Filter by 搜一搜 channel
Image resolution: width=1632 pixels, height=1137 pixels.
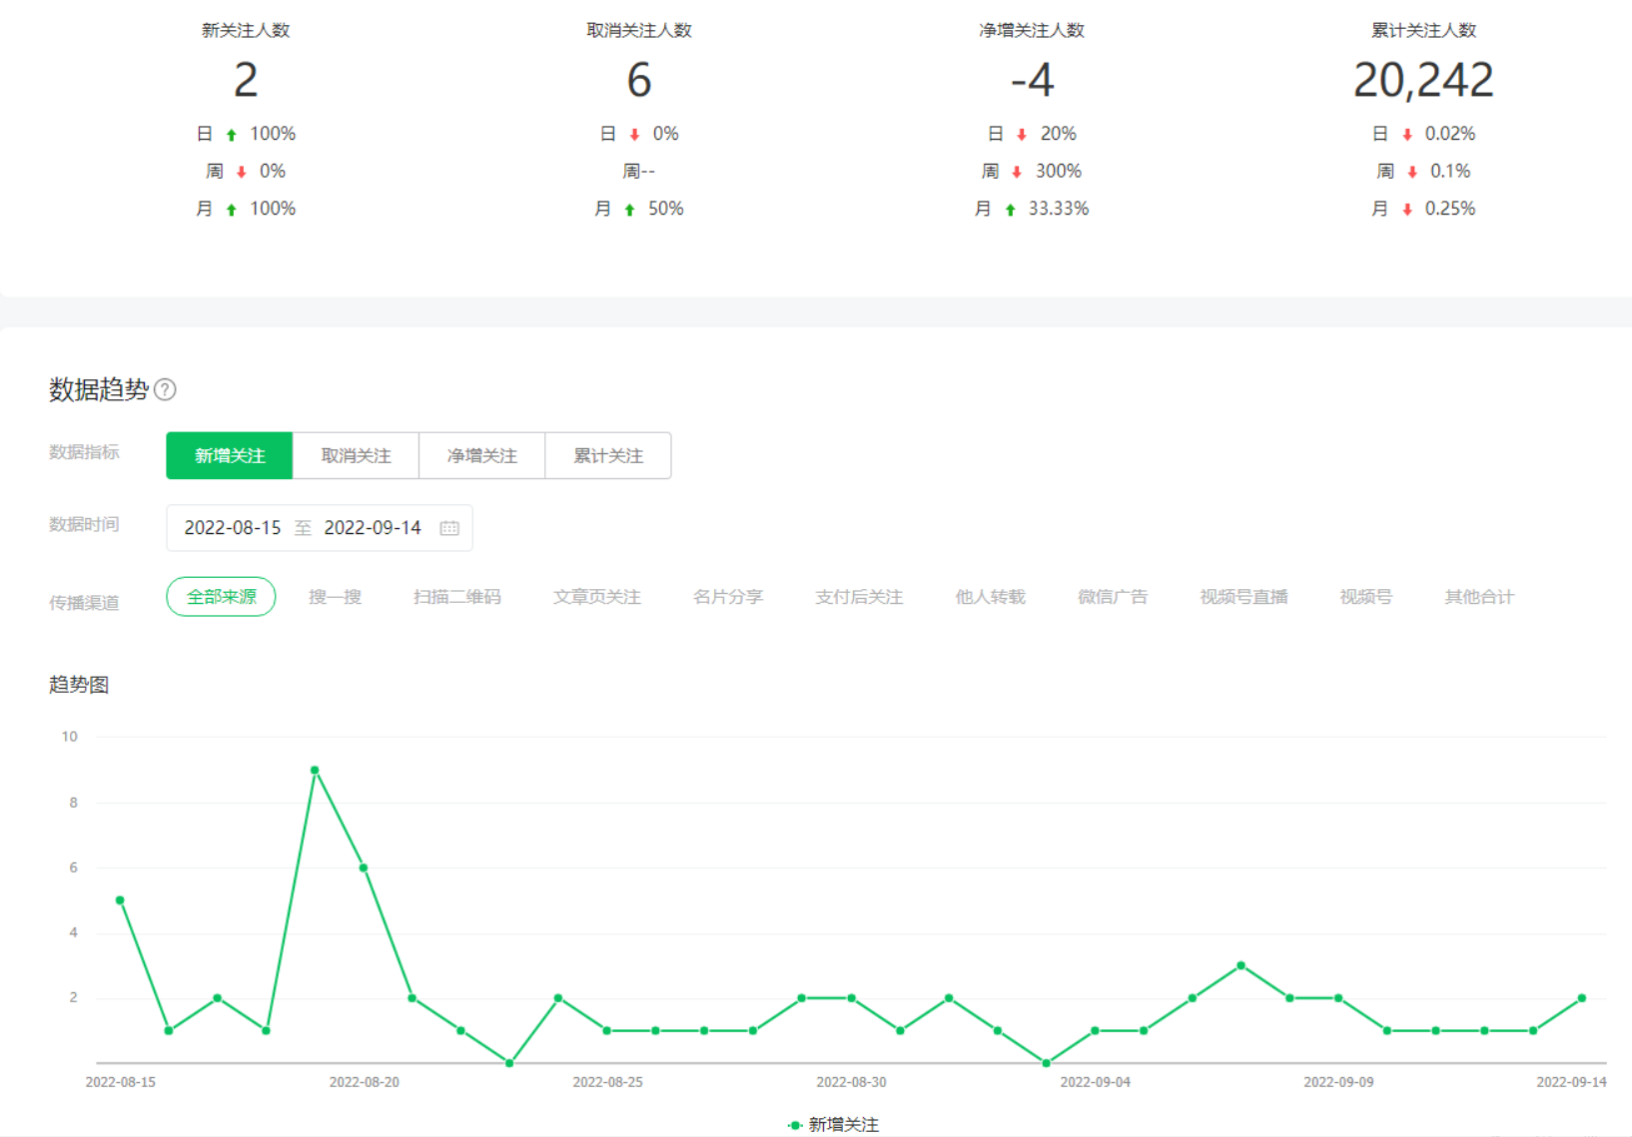[335, 597]
